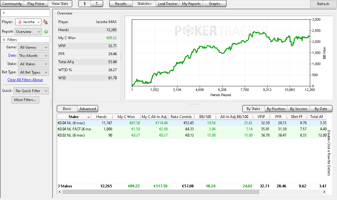
Task: Open the Results tab
Action: tap(121, 4)
